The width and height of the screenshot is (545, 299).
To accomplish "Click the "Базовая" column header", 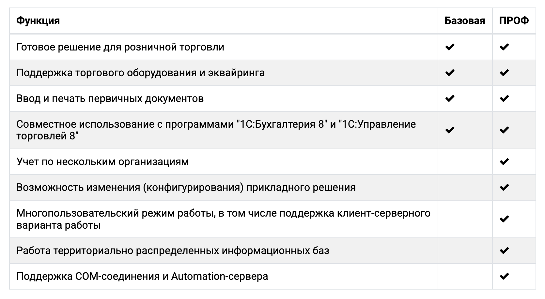I will click(465, 21).
